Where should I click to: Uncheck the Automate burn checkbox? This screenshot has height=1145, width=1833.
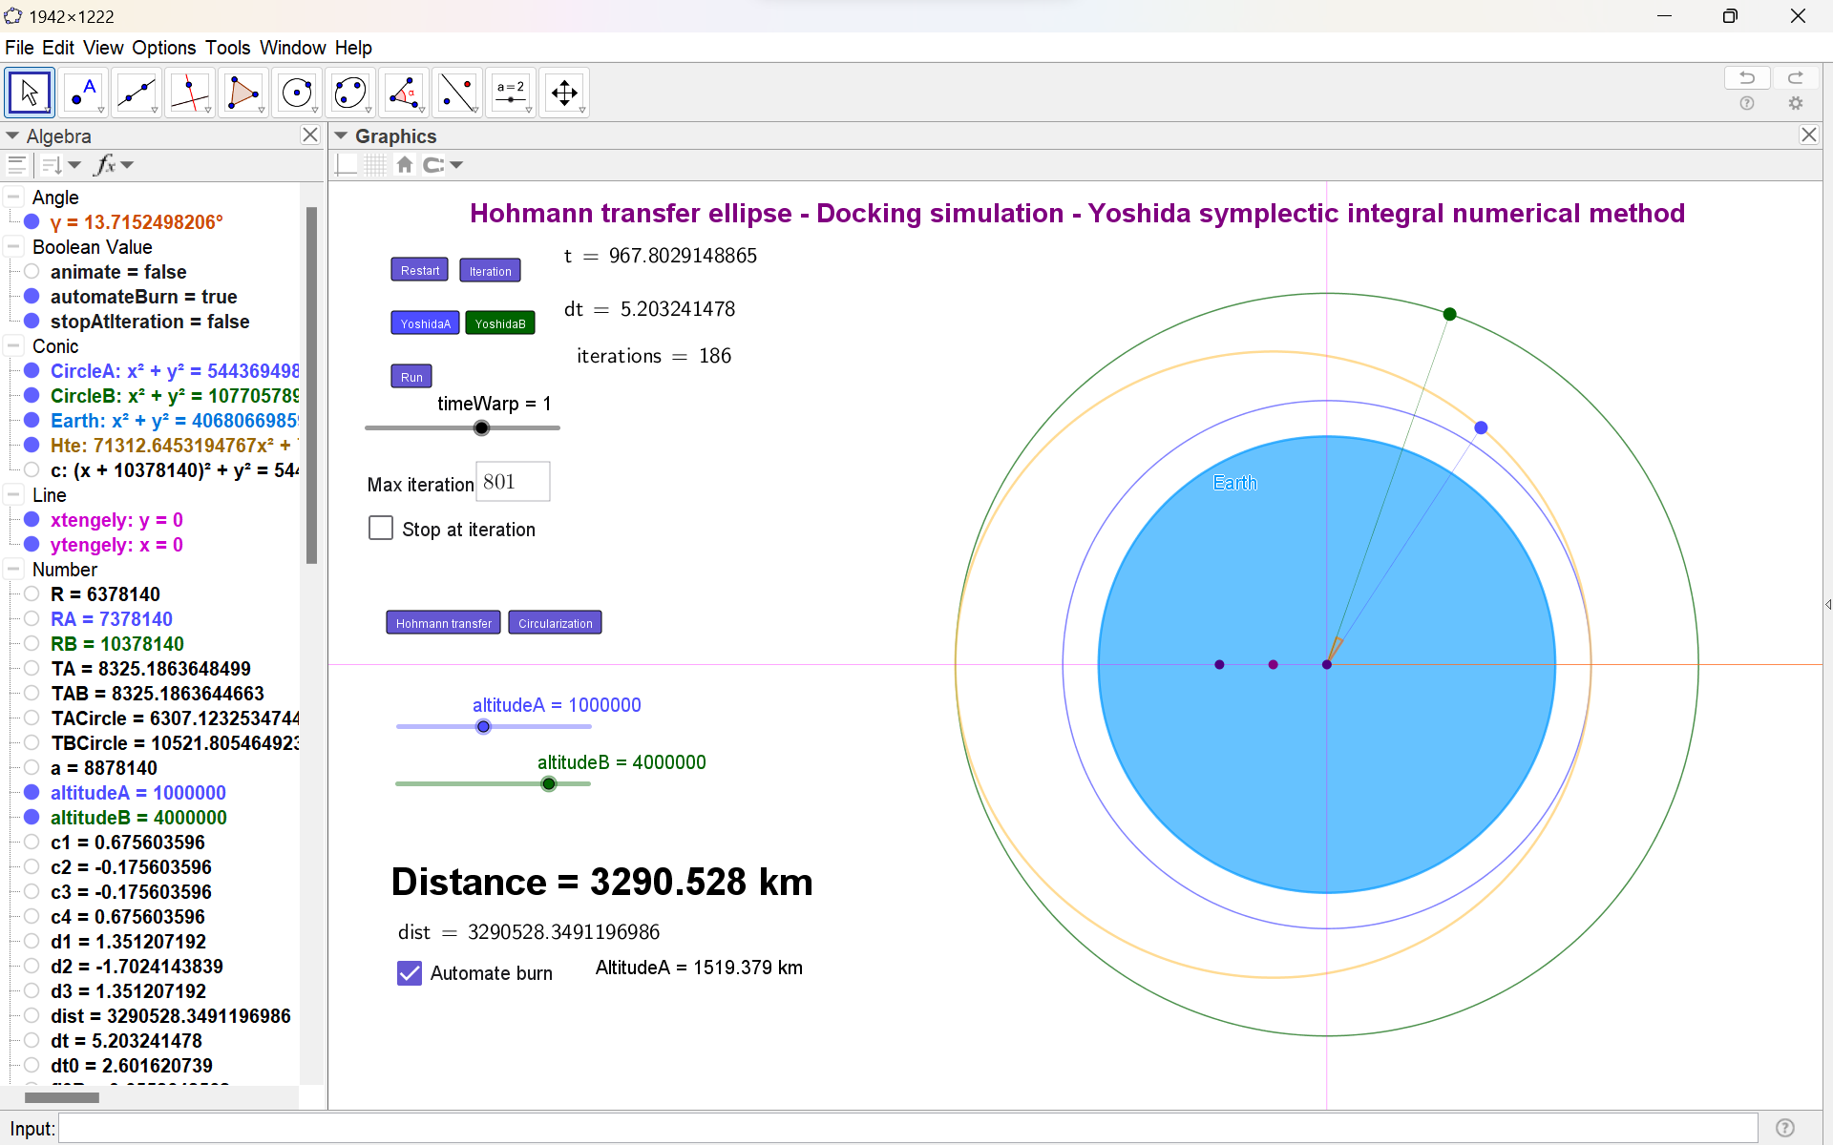point(410,973)
